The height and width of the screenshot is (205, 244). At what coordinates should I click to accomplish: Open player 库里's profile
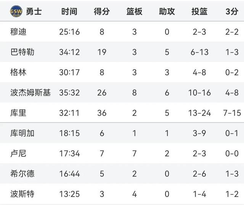tap(18, 113)
